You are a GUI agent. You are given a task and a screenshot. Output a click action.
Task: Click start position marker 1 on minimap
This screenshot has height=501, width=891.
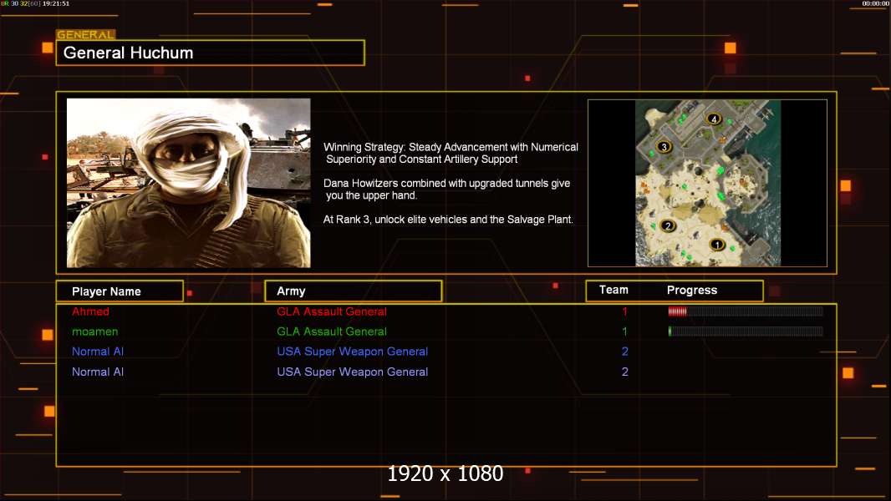click(x=717, y=245)
